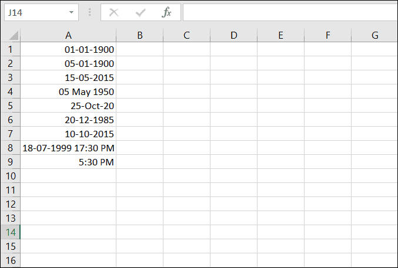This screenshot has height=268, width=398.
Task: Select the cell containing 20-12-1985
Action: tap(69, 120)
